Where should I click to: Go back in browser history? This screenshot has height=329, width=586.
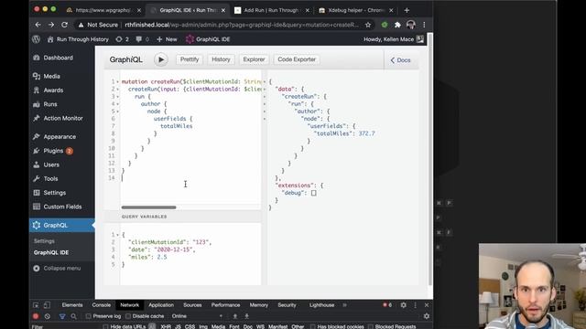[x=38, y=25]
